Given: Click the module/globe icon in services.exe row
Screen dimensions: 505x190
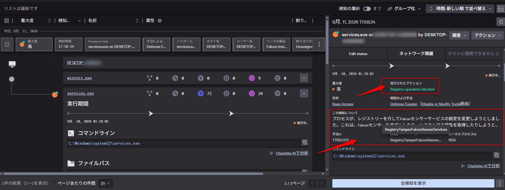Looking at the screenshot, I should click(x=175, y=93).
